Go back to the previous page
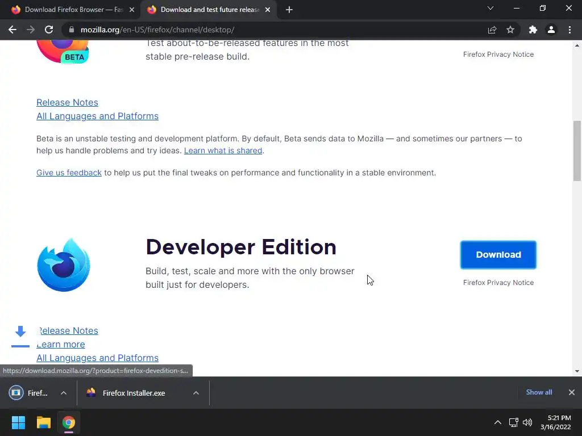The image size is (582, 436). pos(13,30)
